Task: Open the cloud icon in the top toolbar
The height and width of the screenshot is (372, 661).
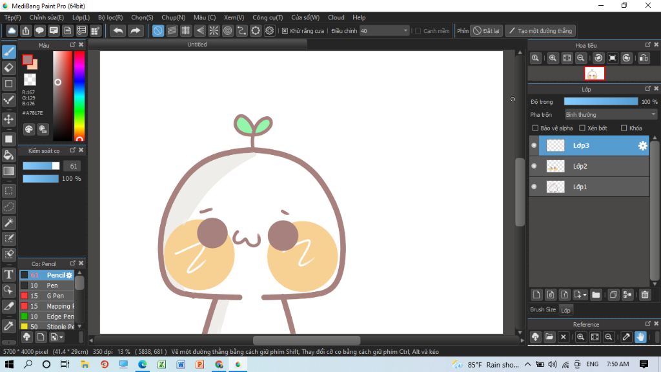Action: [x=12, y=31]
